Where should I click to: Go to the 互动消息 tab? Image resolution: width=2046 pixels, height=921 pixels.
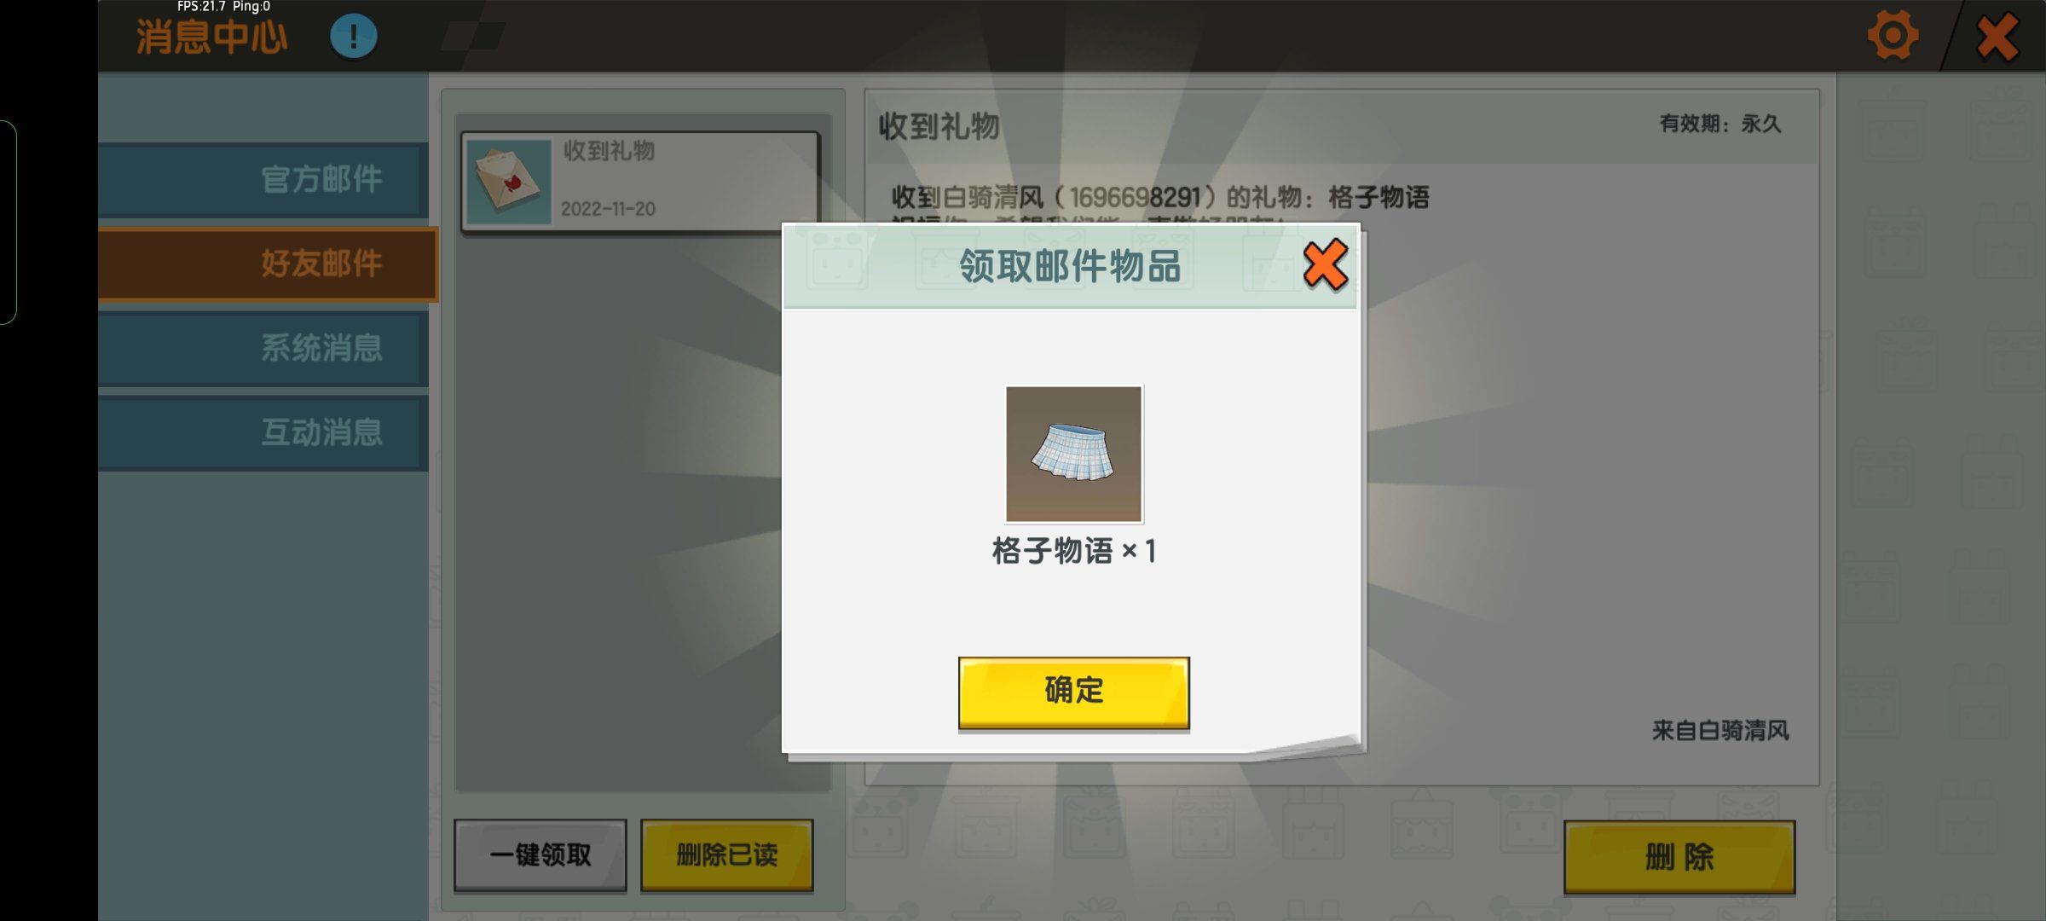tap(263, 432)
